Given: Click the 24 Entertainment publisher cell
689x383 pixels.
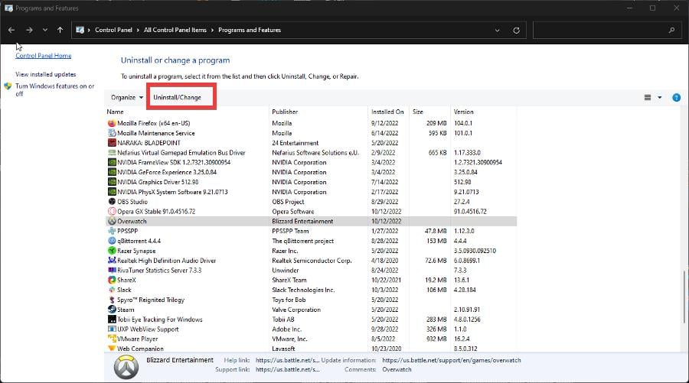Looking at the screenshot, I should (x=296, y=143).
